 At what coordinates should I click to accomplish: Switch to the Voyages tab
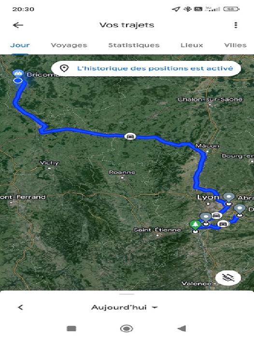pyautogui.click(x=69, y=45)
